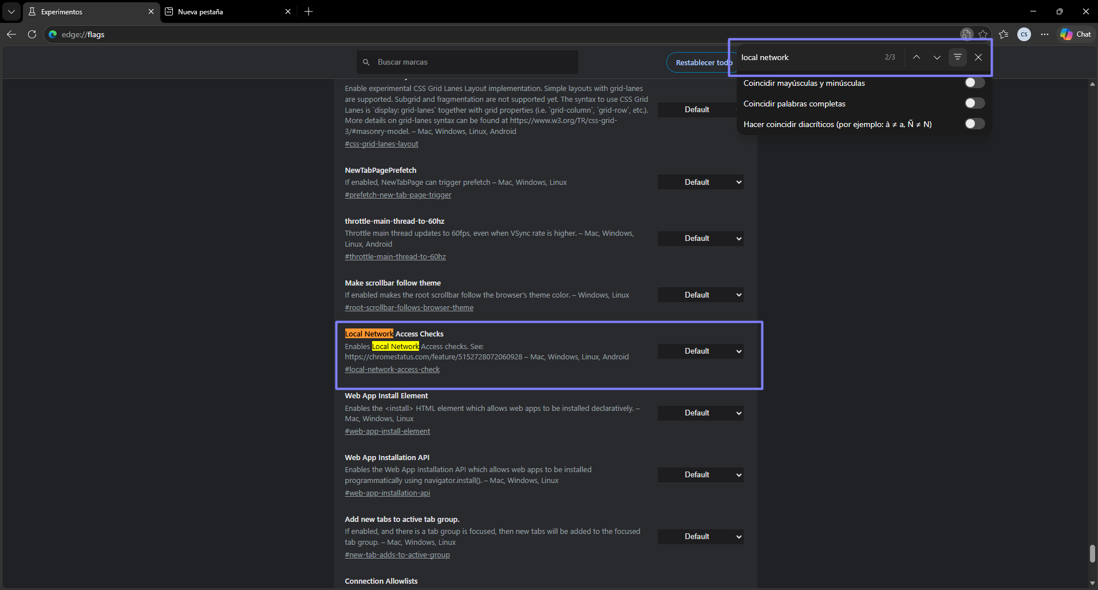This screenshot has height=590, width=1098.
Task: Go to previous find result
Action: click(x=916, y=57)
